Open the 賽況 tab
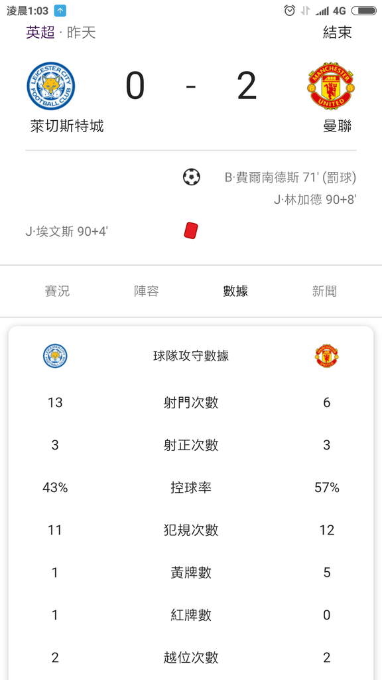 (x=57, y=291)
